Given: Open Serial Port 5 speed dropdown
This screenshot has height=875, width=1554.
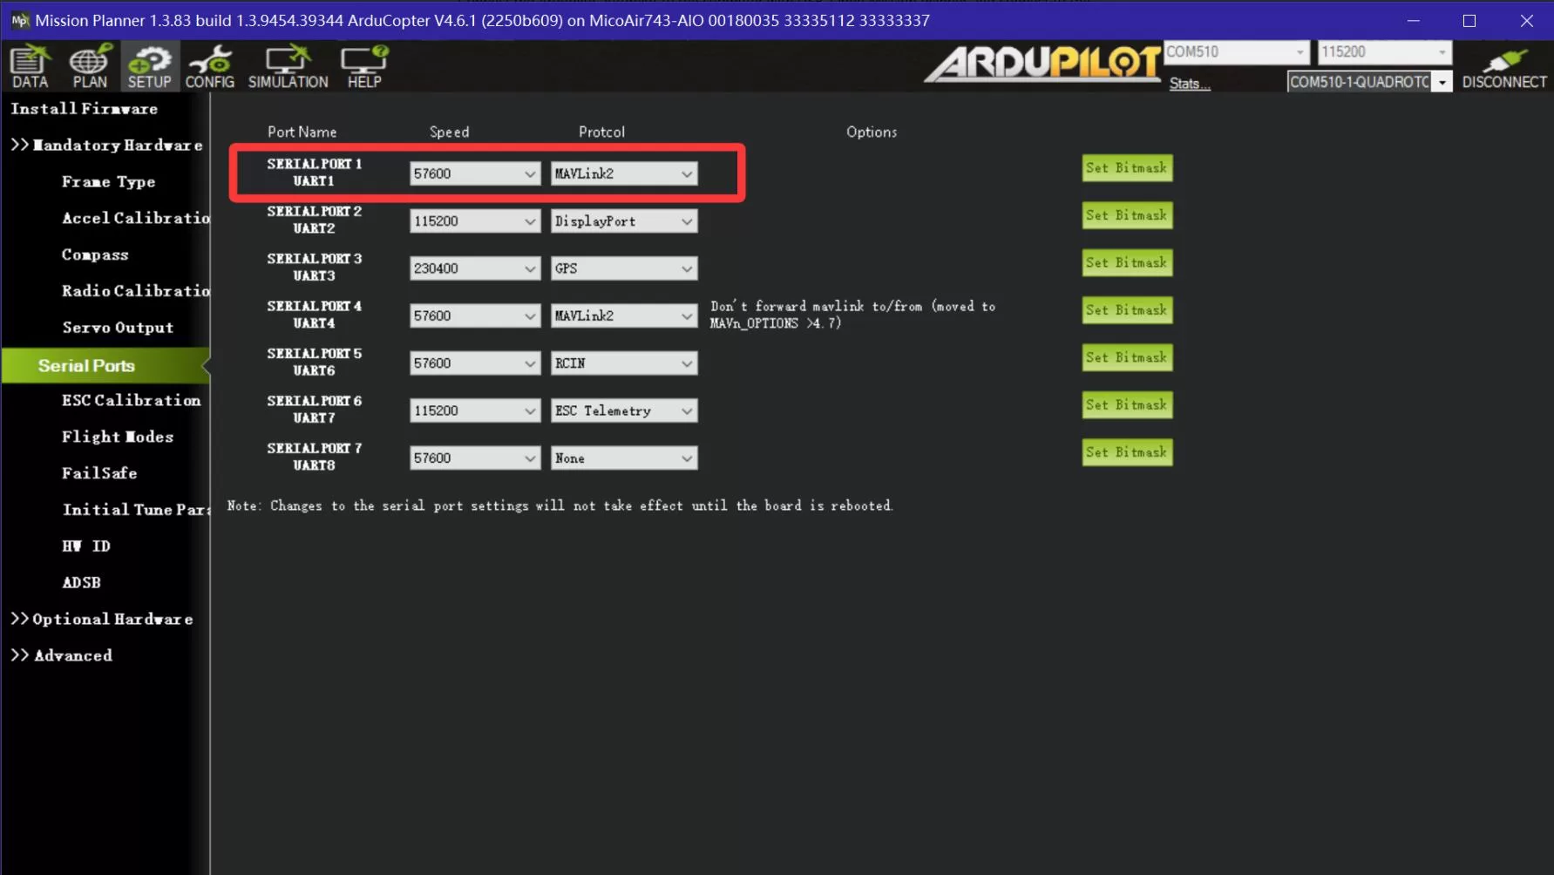Looking at the screenshot, I should 474,363.
